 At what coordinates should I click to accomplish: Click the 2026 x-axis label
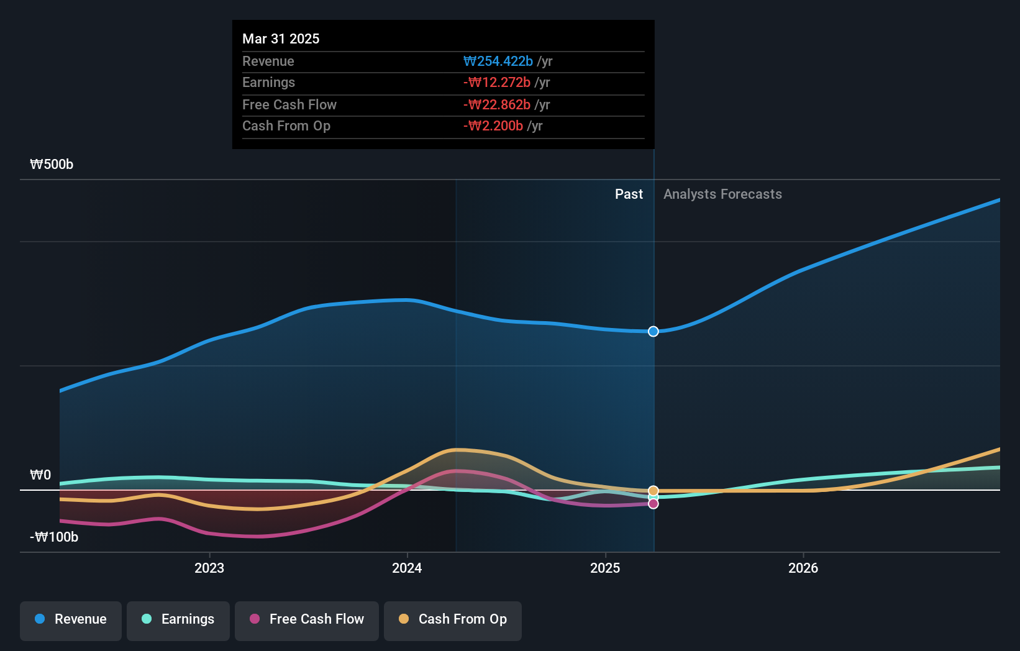click(803, 568)
